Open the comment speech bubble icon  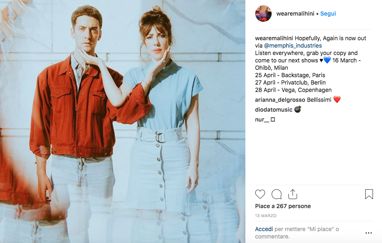pyautogui.click(x=277, y=194)
